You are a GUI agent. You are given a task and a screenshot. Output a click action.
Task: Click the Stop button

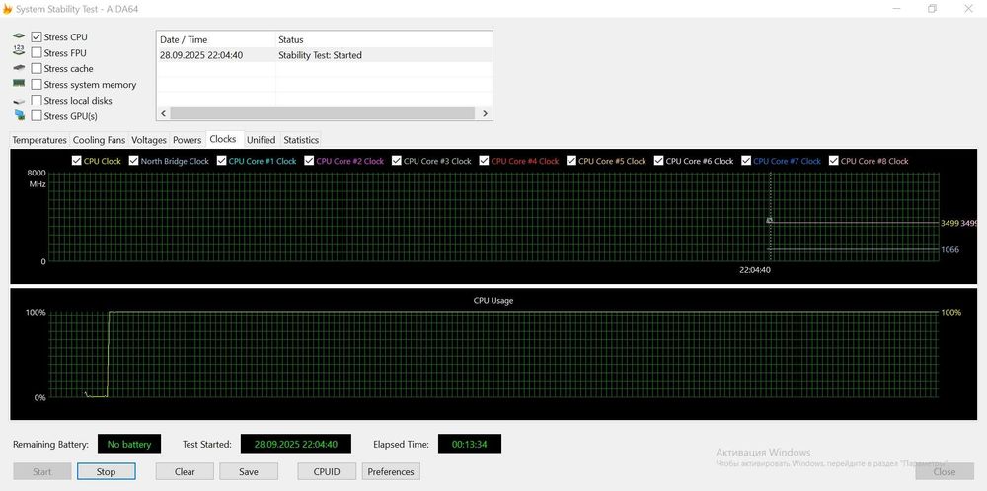(106, 471)
